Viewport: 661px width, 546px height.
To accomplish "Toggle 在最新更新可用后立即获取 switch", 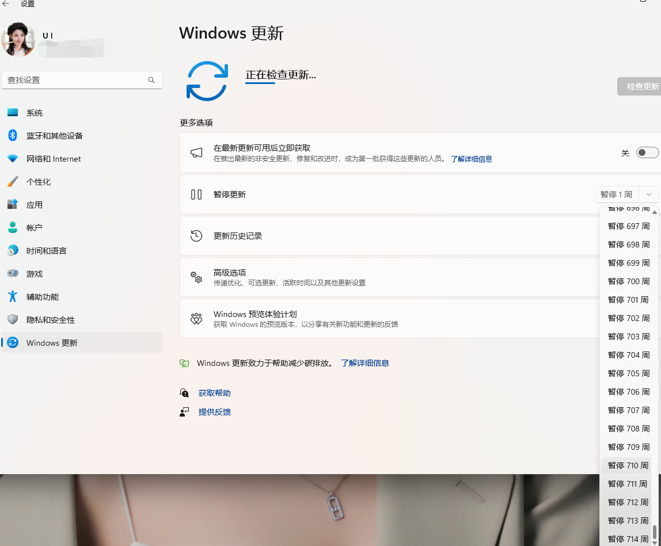I will pos(648,152).
